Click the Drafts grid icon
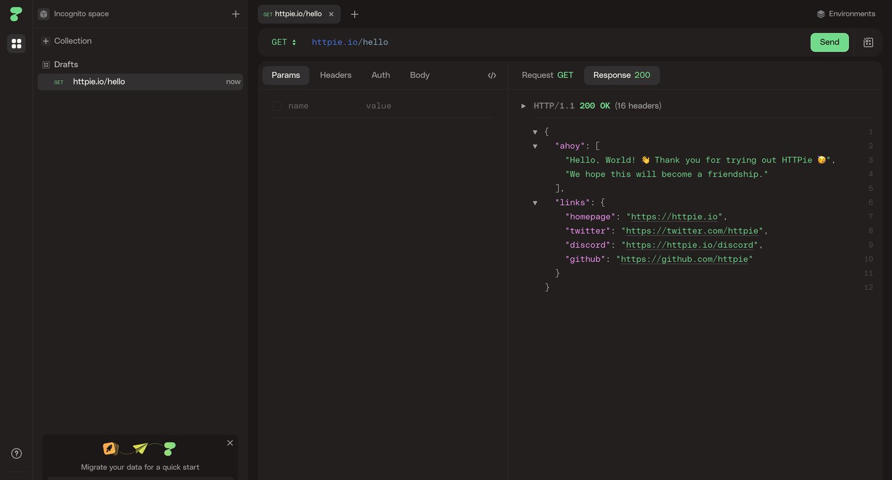The height and width of the screenshot is (480, 892). [45, 64]
